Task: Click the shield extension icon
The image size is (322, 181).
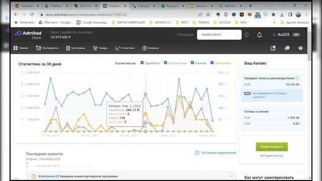Action: (266, 15)
